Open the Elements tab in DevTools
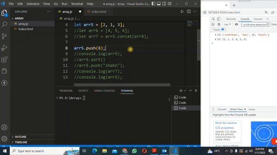 tap(231, 19)
